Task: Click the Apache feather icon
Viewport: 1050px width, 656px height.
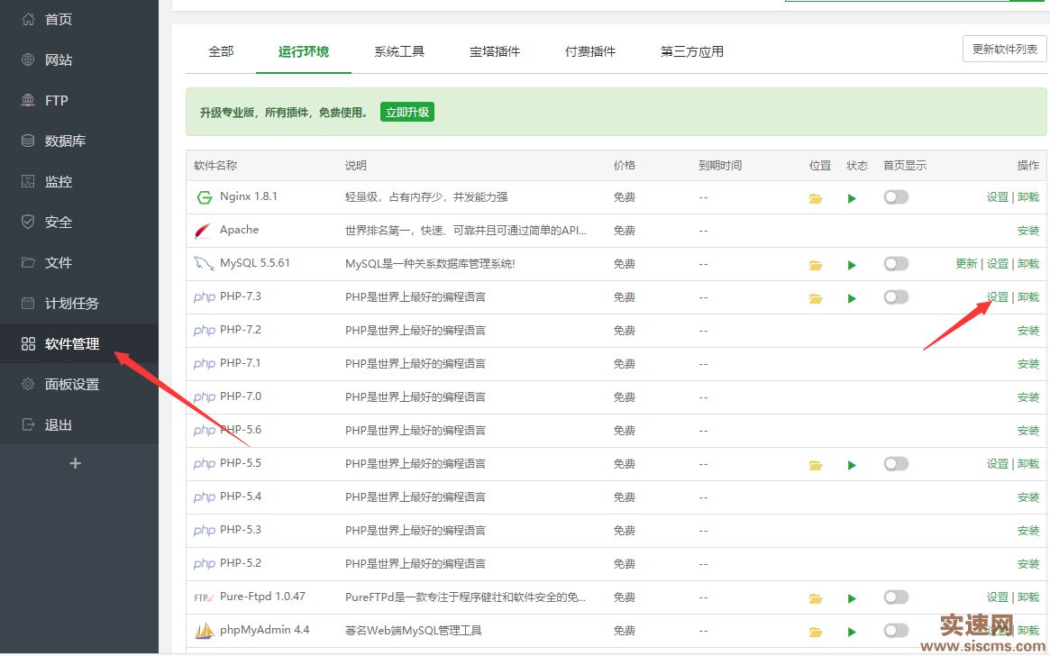Action: (x=203, y=231)
